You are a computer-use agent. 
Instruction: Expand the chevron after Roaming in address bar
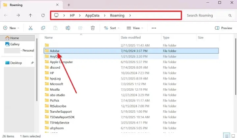coord(130,15)
